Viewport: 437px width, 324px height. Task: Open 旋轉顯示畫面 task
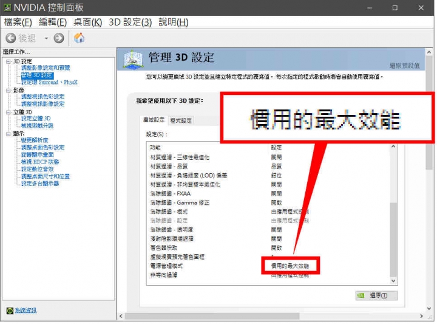(x=38, y=155)
